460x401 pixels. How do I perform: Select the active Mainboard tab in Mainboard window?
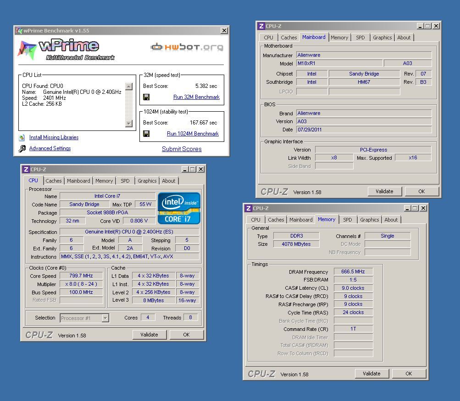[x=314, y=37]
